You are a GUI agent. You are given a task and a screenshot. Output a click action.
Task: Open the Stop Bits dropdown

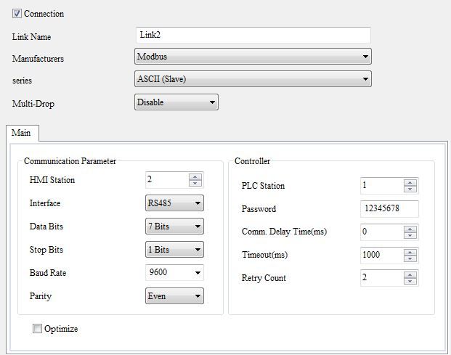point(174,250)
